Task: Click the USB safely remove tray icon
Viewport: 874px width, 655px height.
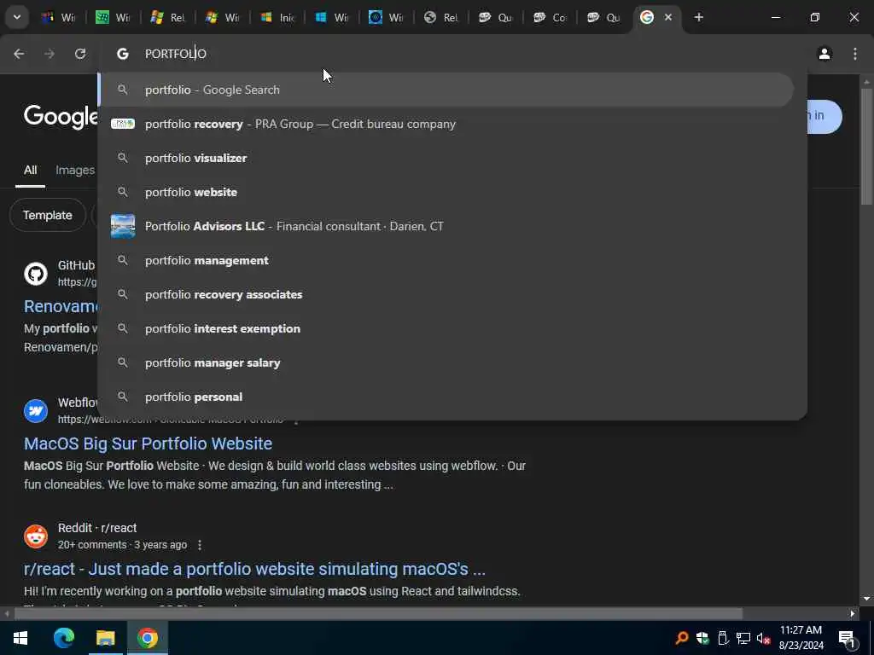Action: 723,638
